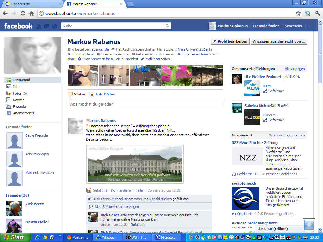The width and height of the screenshot is (323, 242).
Task: Click Werbeanzeige erstellen link
Action: click(x=287, y=135)
